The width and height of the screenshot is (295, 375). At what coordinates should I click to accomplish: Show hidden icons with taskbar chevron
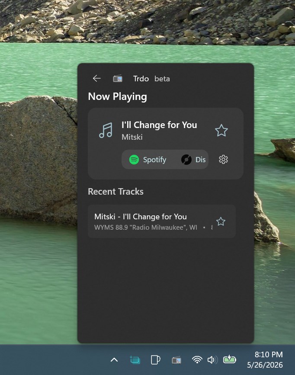[x=114, y=360]
